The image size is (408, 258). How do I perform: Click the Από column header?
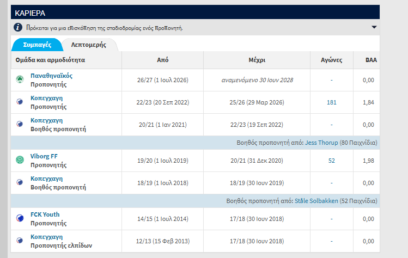click(x=163, y=60)
